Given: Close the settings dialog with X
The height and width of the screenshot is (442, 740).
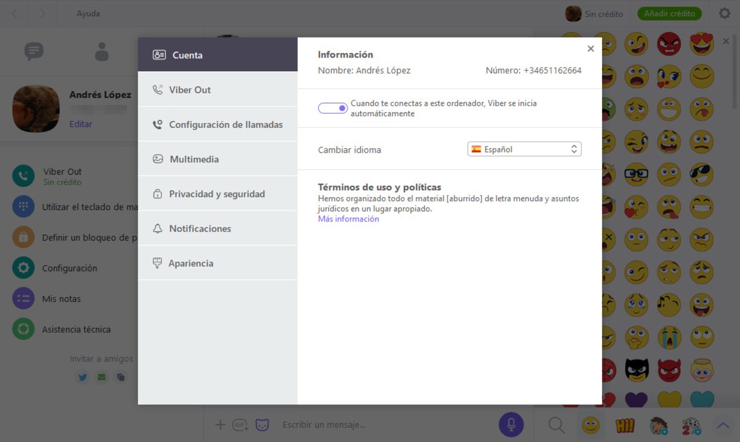Looking at the screenshot, I should (591, 49).
